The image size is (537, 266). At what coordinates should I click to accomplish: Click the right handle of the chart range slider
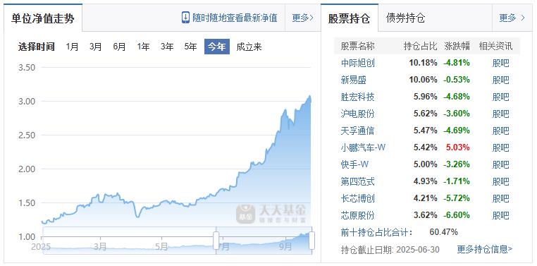[x=311, y=241]
